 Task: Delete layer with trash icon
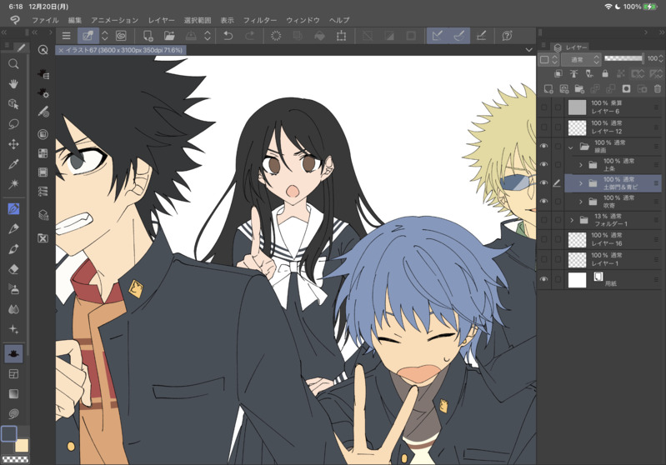click(x=658, y=89)
